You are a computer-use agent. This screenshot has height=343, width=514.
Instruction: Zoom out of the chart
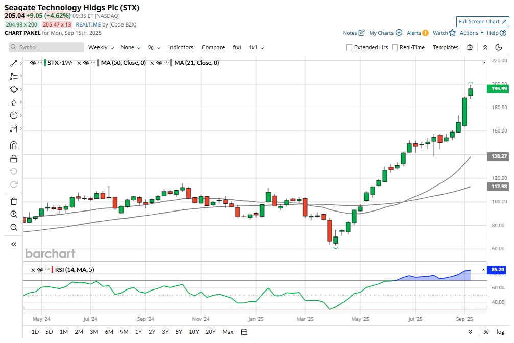coord(14,227)
